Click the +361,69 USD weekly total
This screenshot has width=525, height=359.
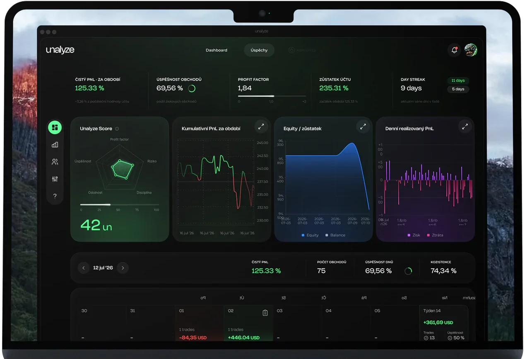438,322
